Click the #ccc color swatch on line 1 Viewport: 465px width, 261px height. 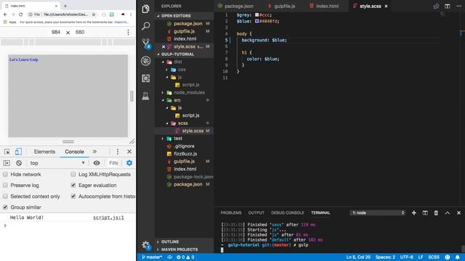[256, 14]
